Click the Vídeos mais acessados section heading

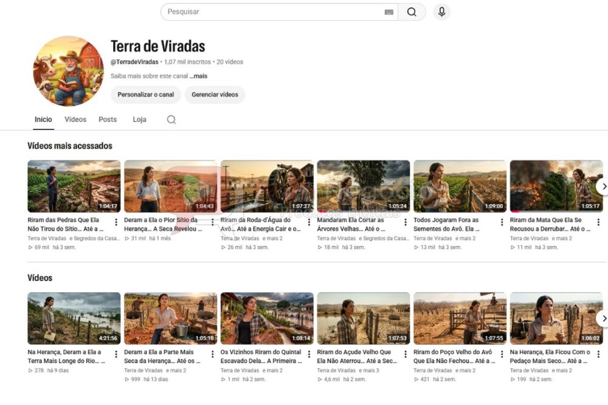70,146
